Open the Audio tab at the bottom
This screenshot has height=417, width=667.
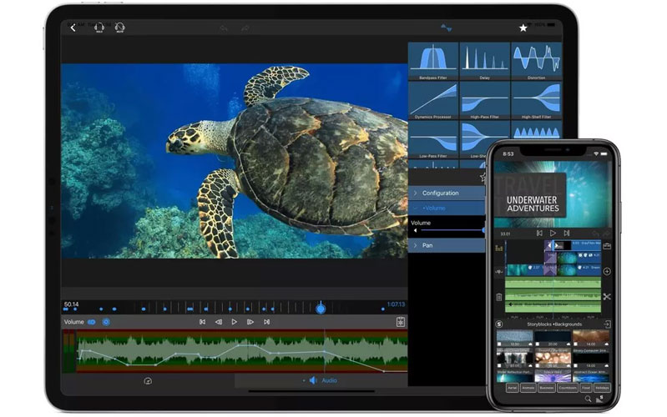[x=323, y=380]
